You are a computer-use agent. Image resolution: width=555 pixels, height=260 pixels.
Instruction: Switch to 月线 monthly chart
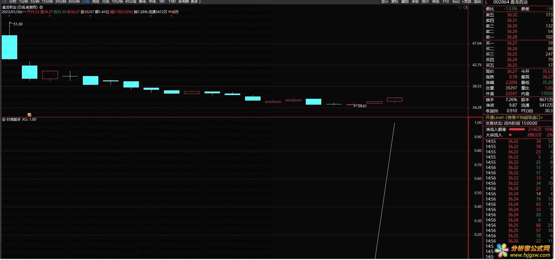click(x=106, y=1)
